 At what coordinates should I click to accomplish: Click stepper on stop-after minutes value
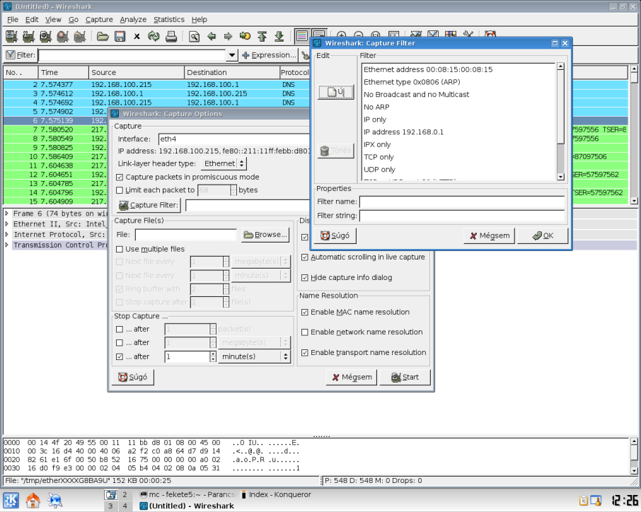(x=212, y=356)
